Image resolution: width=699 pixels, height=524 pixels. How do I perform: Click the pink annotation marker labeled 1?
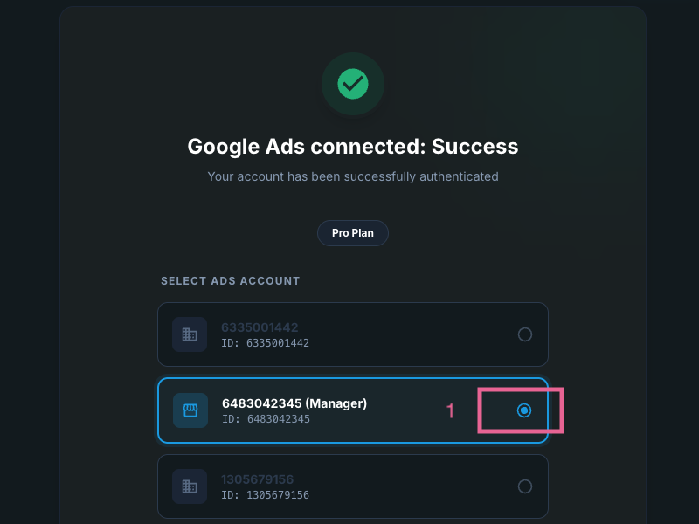click(x=450, y=410)
